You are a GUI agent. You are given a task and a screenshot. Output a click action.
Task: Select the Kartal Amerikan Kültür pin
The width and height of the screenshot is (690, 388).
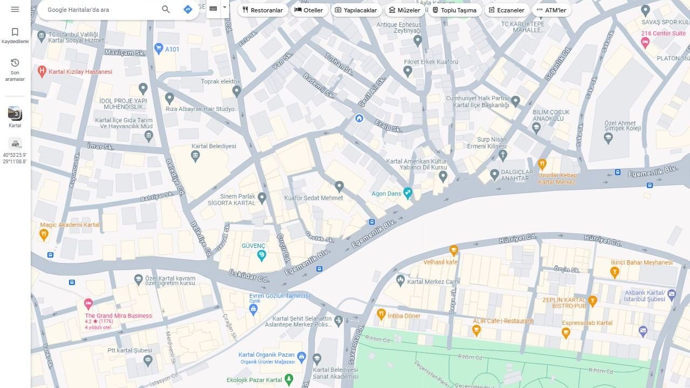[x=443, y=176]
